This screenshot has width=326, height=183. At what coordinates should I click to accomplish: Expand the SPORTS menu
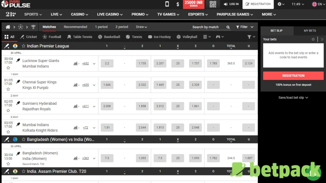33,14
